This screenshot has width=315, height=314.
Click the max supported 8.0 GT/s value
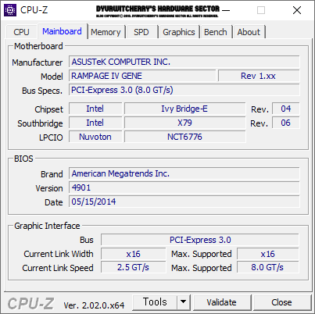click(x=267, y=268)
